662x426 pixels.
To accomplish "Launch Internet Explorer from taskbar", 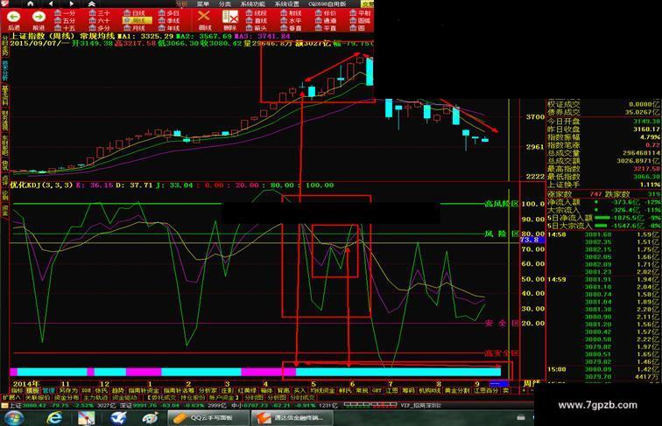I will (x=54, y=418).
